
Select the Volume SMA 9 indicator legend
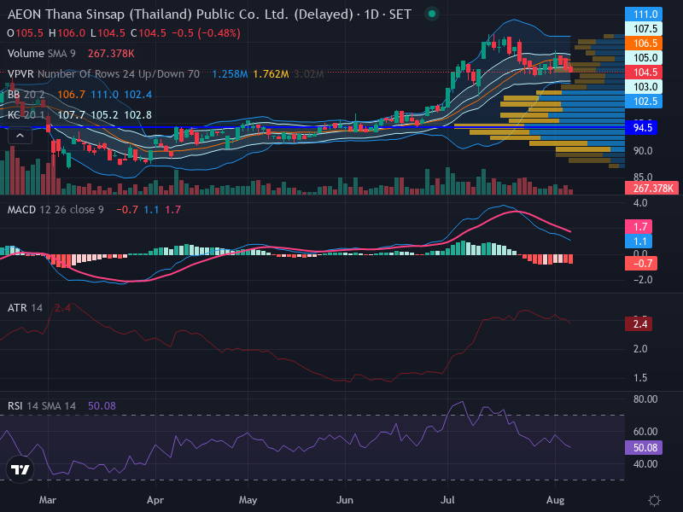coord(41,54)
